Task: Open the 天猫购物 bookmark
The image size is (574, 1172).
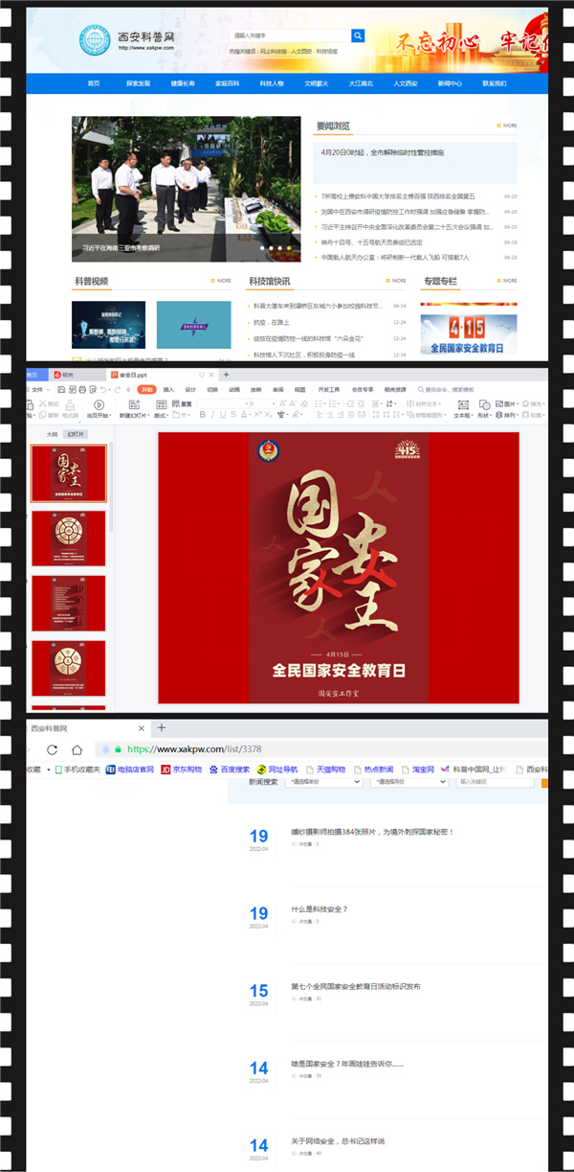Action: (325, 770)
